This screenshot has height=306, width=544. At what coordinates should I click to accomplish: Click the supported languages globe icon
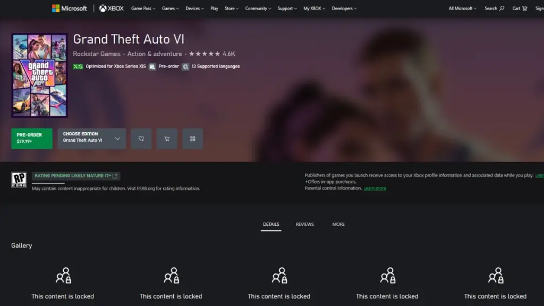185,66
